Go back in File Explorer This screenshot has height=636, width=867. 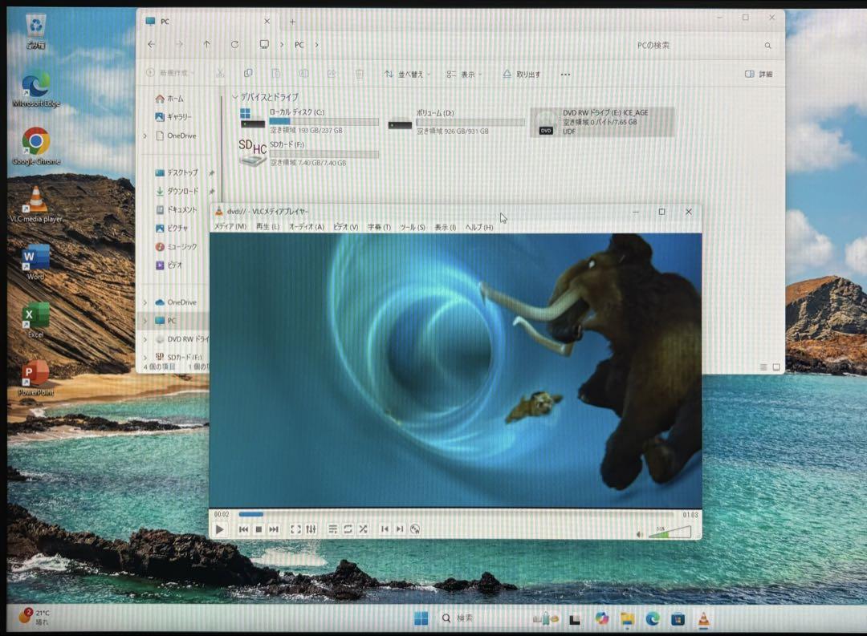152,44
